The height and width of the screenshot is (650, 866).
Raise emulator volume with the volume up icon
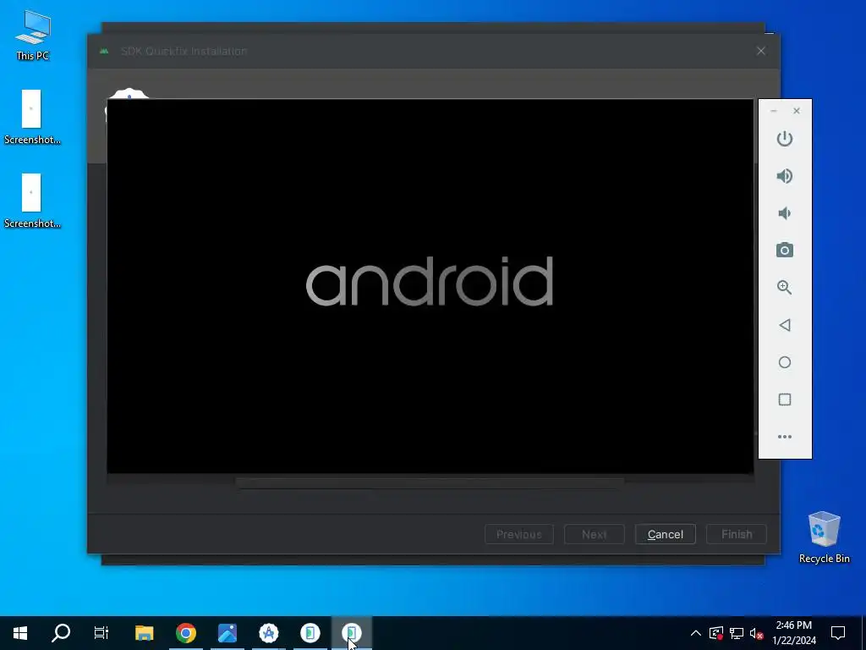784,176
